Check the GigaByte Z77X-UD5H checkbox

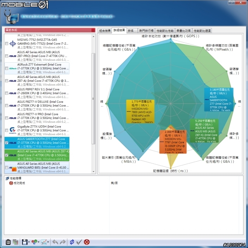pos(7,130)
